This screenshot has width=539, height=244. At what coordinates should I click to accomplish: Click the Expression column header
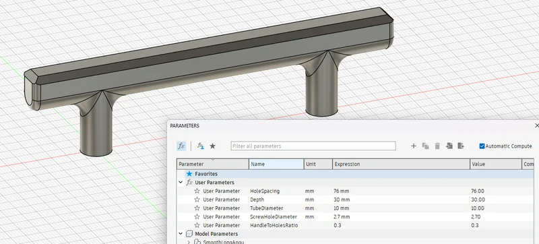pos(401,164)
